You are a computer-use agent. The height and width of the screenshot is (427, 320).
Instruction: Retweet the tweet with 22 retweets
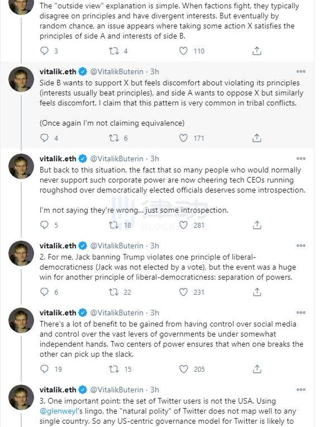point(114,292)
